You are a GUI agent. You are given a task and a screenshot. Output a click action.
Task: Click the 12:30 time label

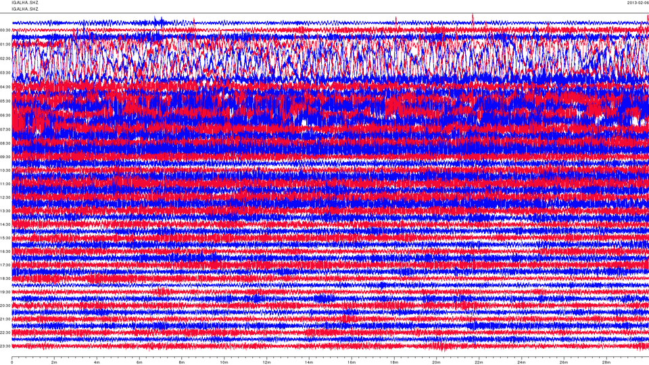[x=5, y=197]
